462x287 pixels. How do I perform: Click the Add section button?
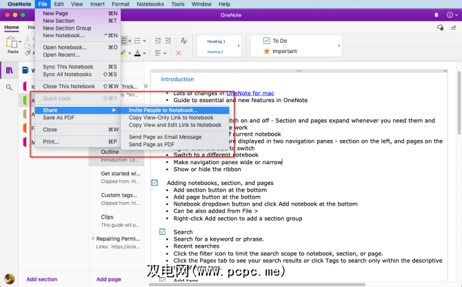coord(41,279)
